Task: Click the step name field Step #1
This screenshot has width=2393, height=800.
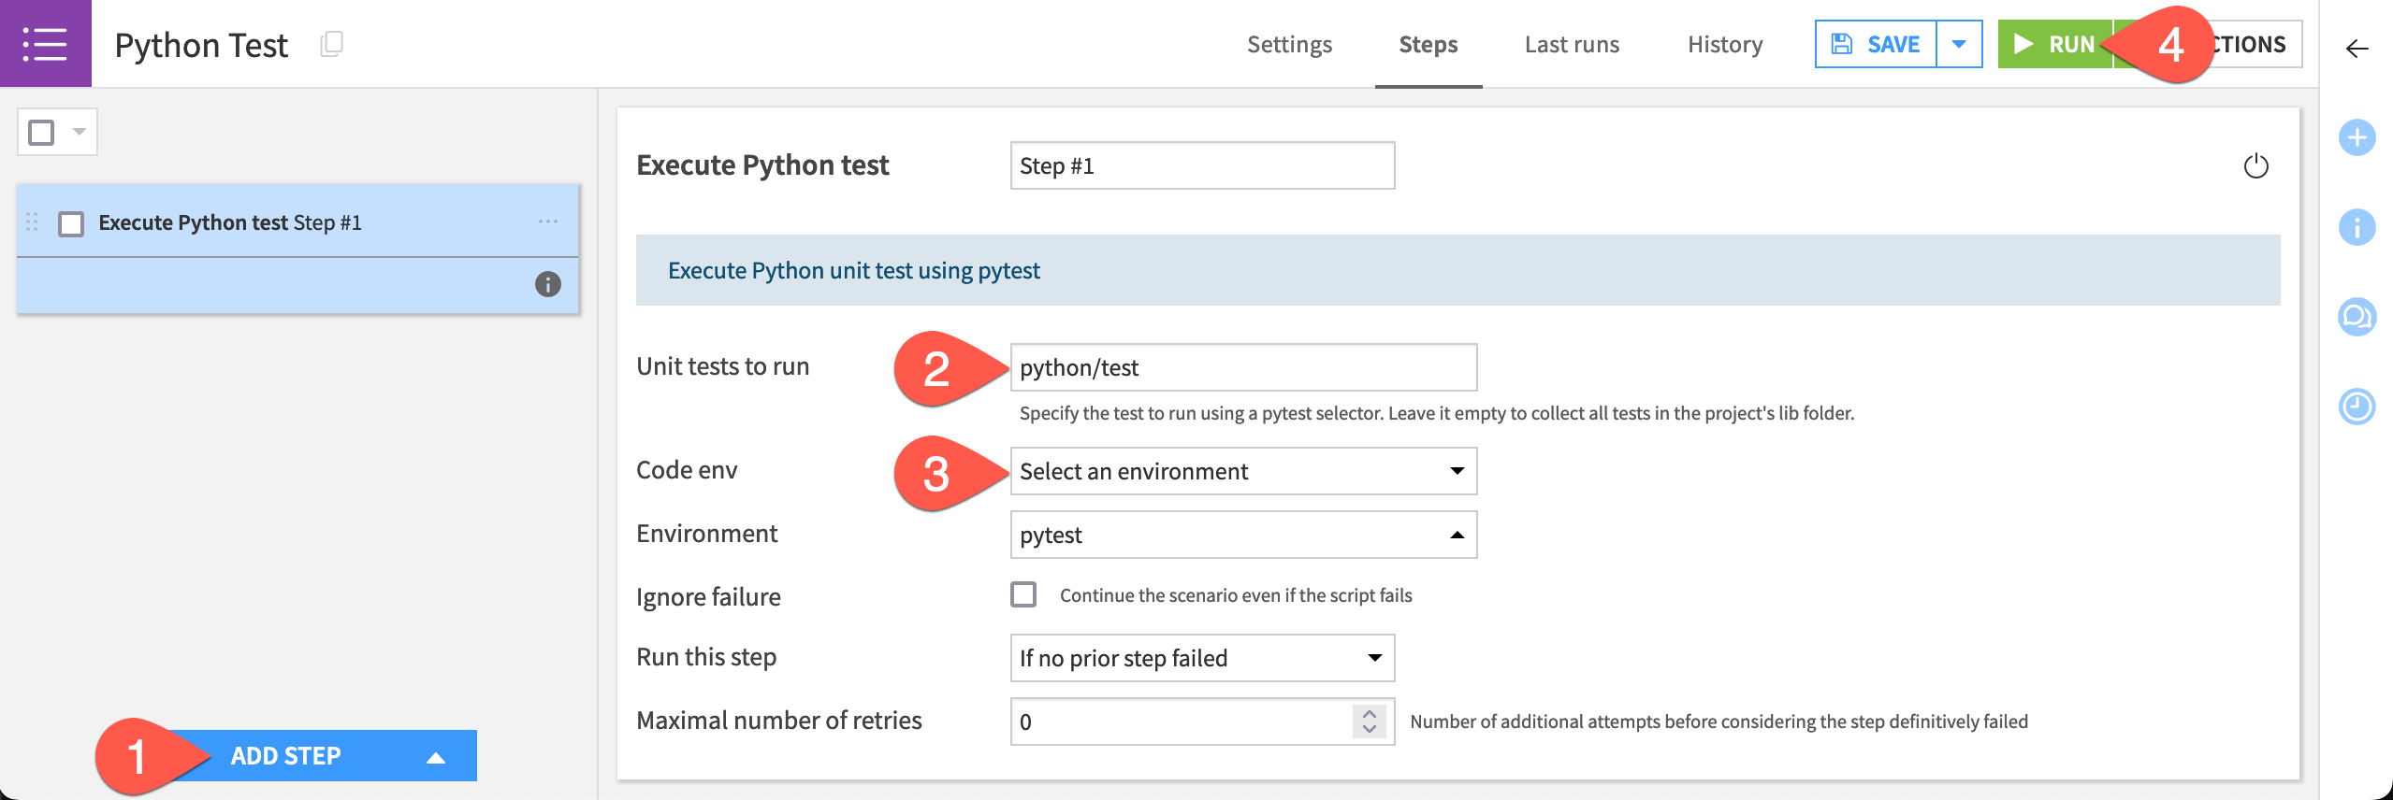Action: 1202,165
